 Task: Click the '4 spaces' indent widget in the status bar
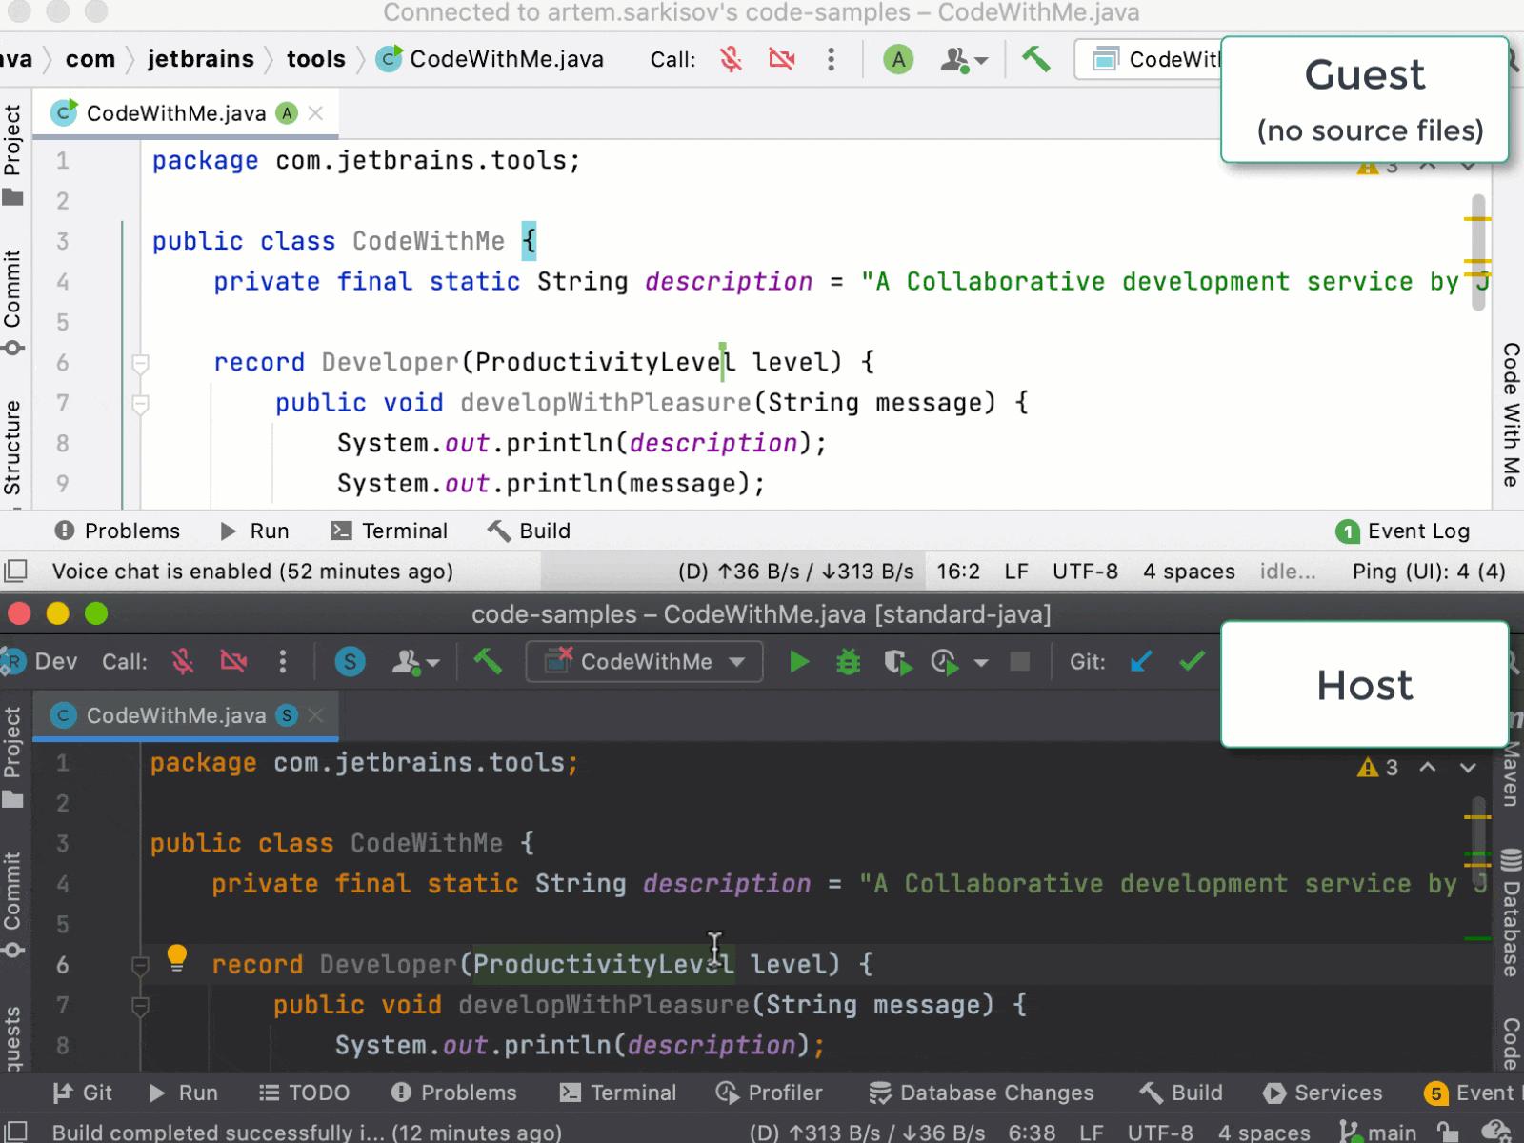1189,571
